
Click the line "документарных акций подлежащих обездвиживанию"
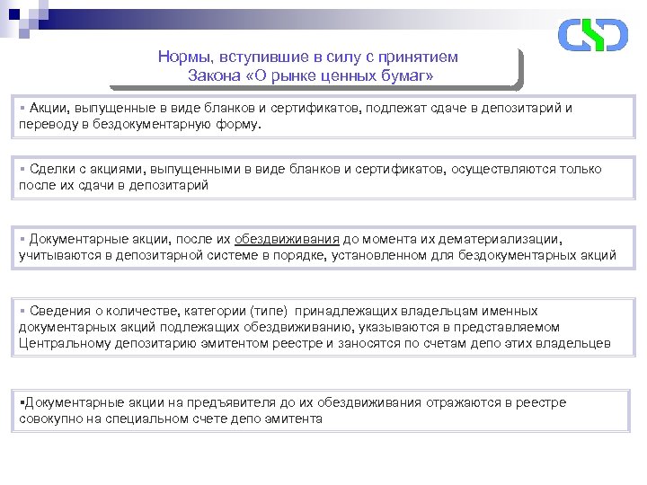click(187, 327)
